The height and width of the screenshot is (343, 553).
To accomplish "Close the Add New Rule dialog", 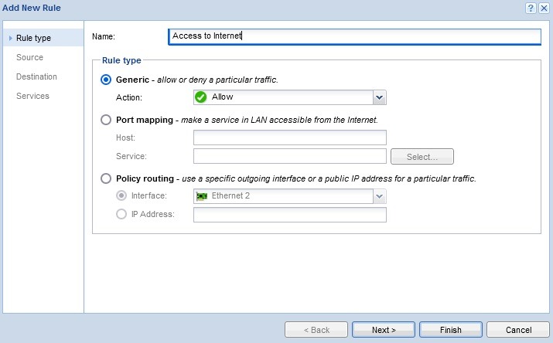I will pos(544,8).
